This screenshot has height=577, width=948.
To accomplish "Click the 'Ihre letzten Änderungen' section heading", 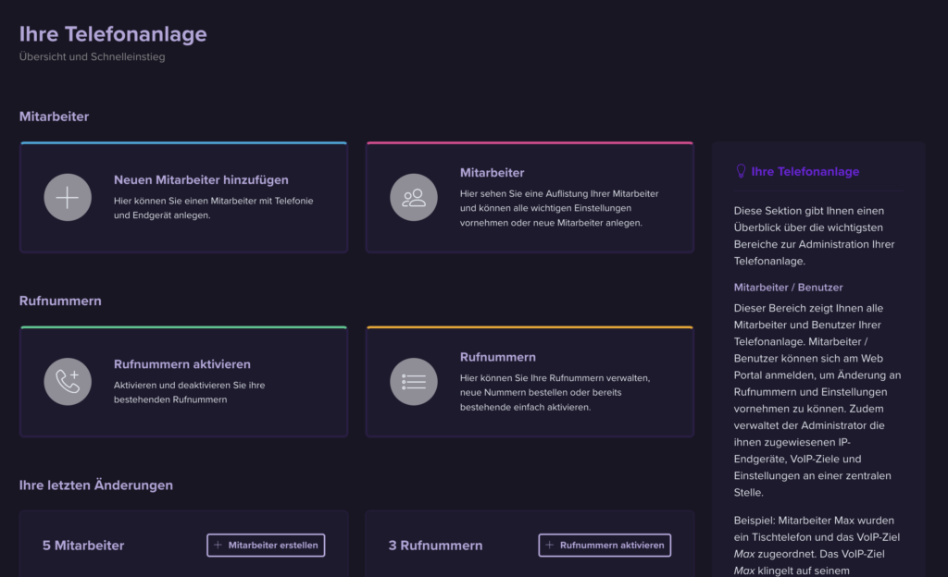I will [x=96, y=485].
